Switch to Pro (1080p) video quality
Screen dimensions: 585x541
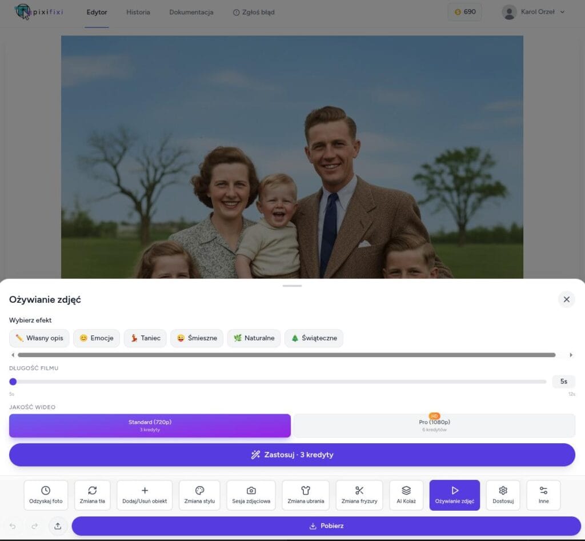tap(434, 426)
